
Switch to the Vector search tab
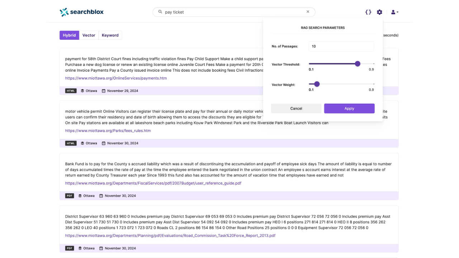pos(89,35)
